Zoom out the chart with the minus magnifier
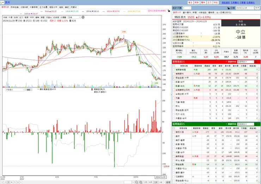This screenshot has width=261, height=184. pyautogui.click(x=136, y=182)
